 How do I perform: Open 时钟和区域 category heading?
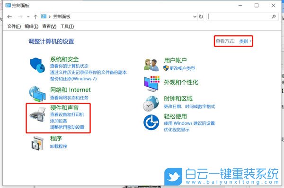click(x=178, y=98)
